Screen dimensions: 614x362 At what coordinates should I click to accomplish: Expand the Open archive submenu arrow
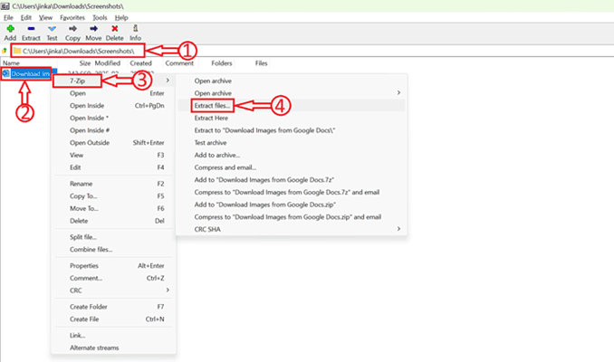(398, 92)
